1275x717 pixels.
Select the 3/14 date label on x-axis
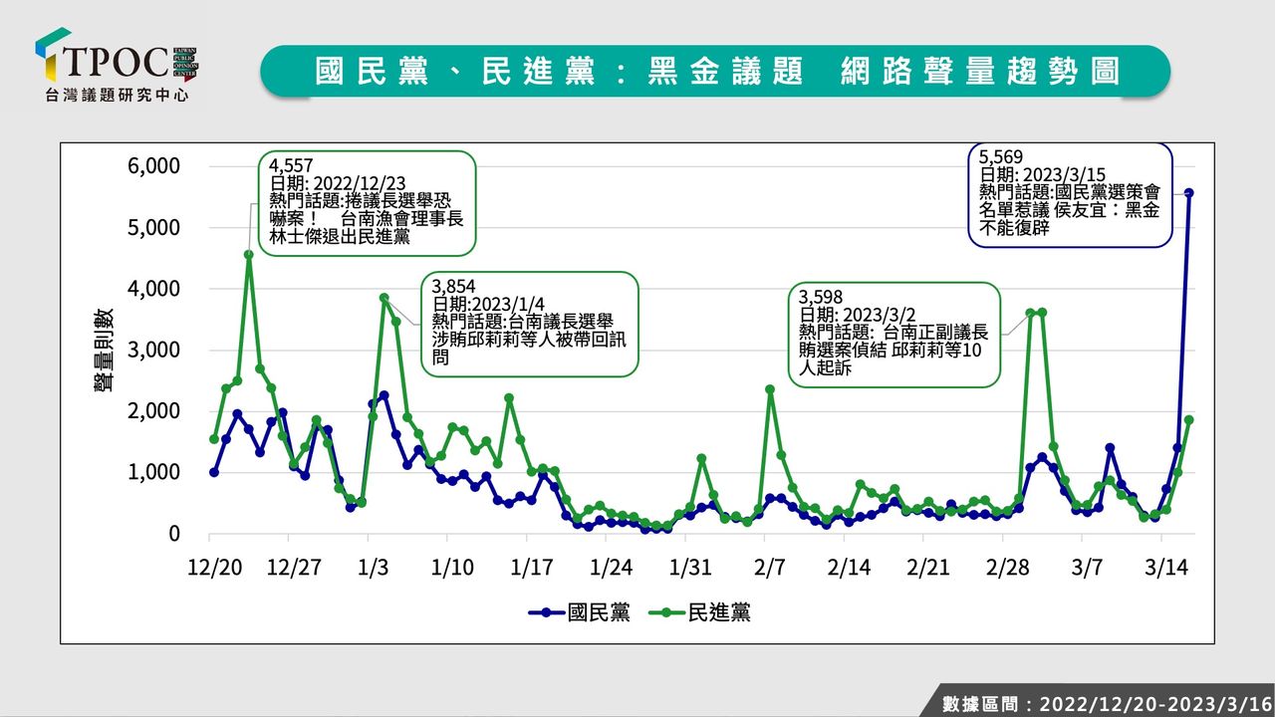(x=1166, y=568)
